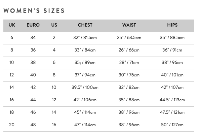This screenshot has width=197, height=137.
Task: Select chest value 35; / 89cm
Action: coord(85,62)
